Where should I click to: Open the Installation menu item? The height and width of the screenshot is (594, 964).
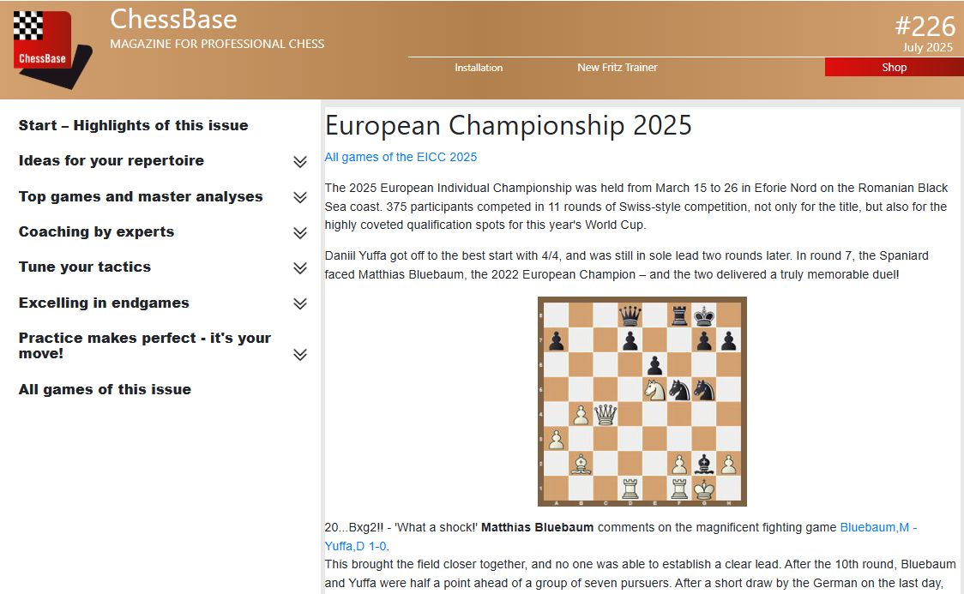tap(479, 68)
